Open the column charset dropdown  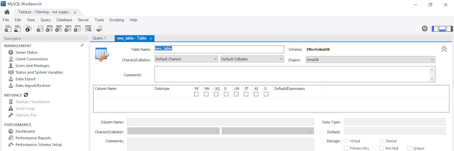[x=173, y=131]
